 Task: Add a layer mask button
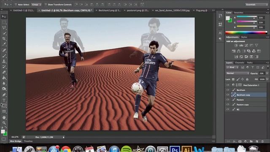tap(240, 141)
